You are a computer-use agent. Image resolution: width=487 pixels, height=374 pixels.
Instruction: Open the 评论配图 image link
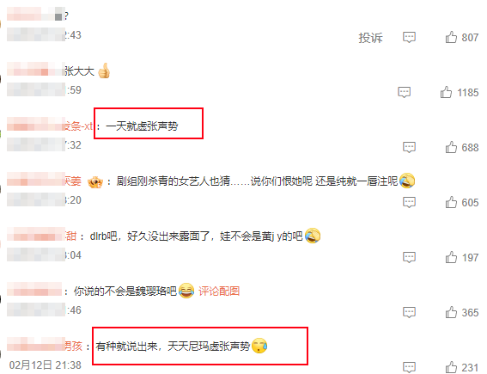pyautogui.click(x=219, y=291)
